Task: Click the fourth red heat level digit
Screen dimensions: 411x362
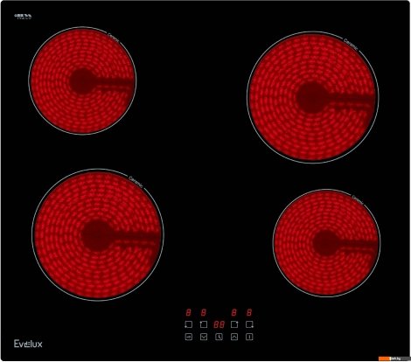Action: (249, 312)
